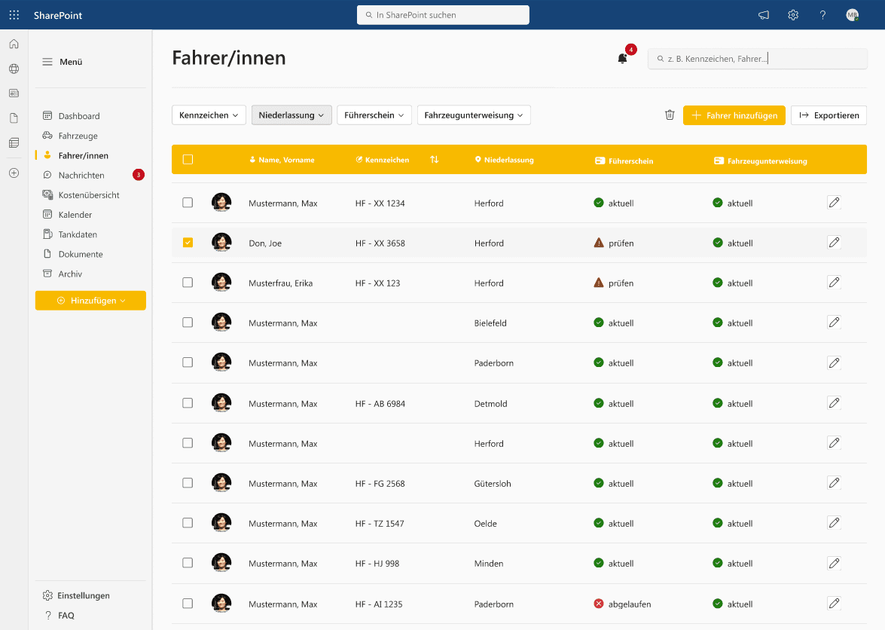Click the Exportieren button

point(829,115)
